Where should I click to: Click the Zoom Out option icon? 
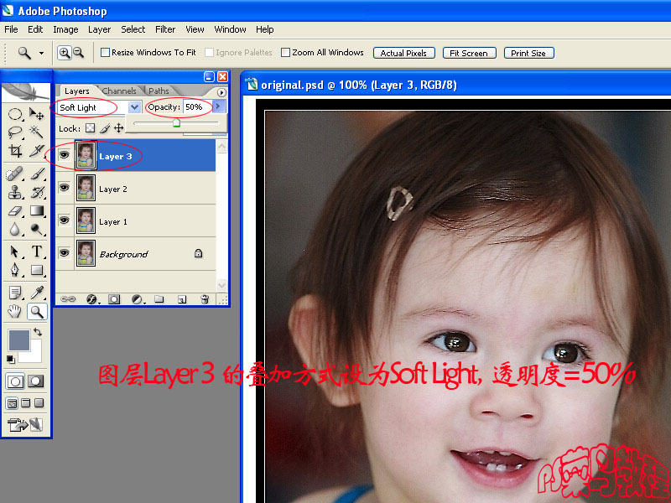[78, 53]
